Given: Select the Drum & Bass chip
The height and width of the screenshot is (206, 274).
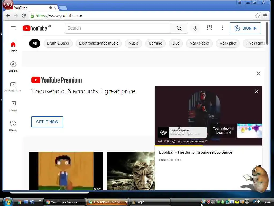Looking at the screenshot, I should click(58, 43).
